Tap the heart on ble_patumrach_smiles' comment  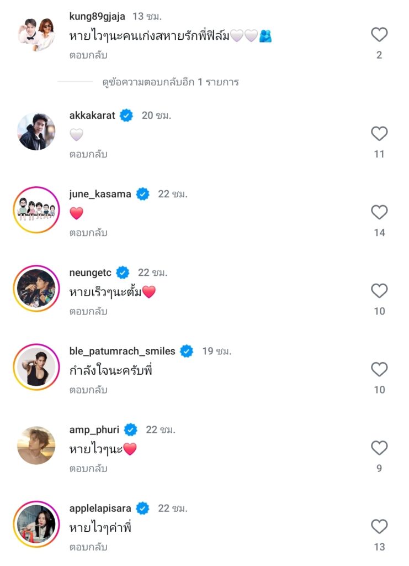pos(379,369)
